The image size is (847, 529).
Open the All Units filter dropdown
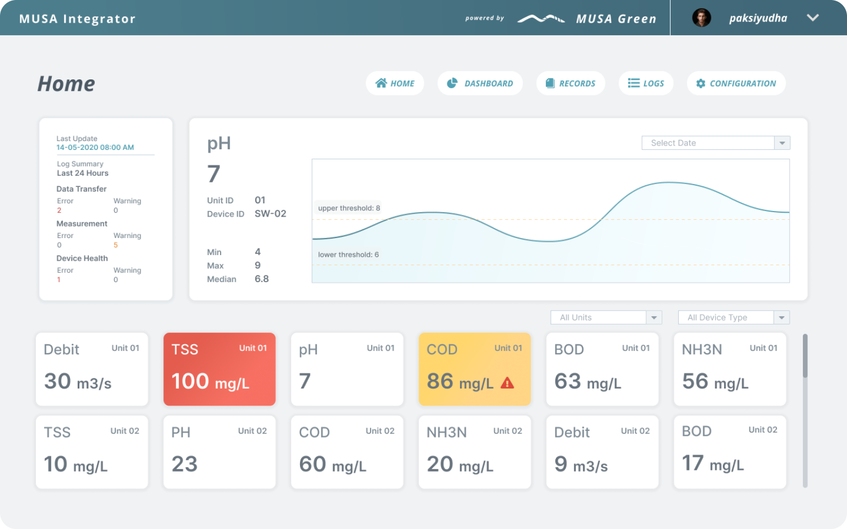(x=606, y=317)
